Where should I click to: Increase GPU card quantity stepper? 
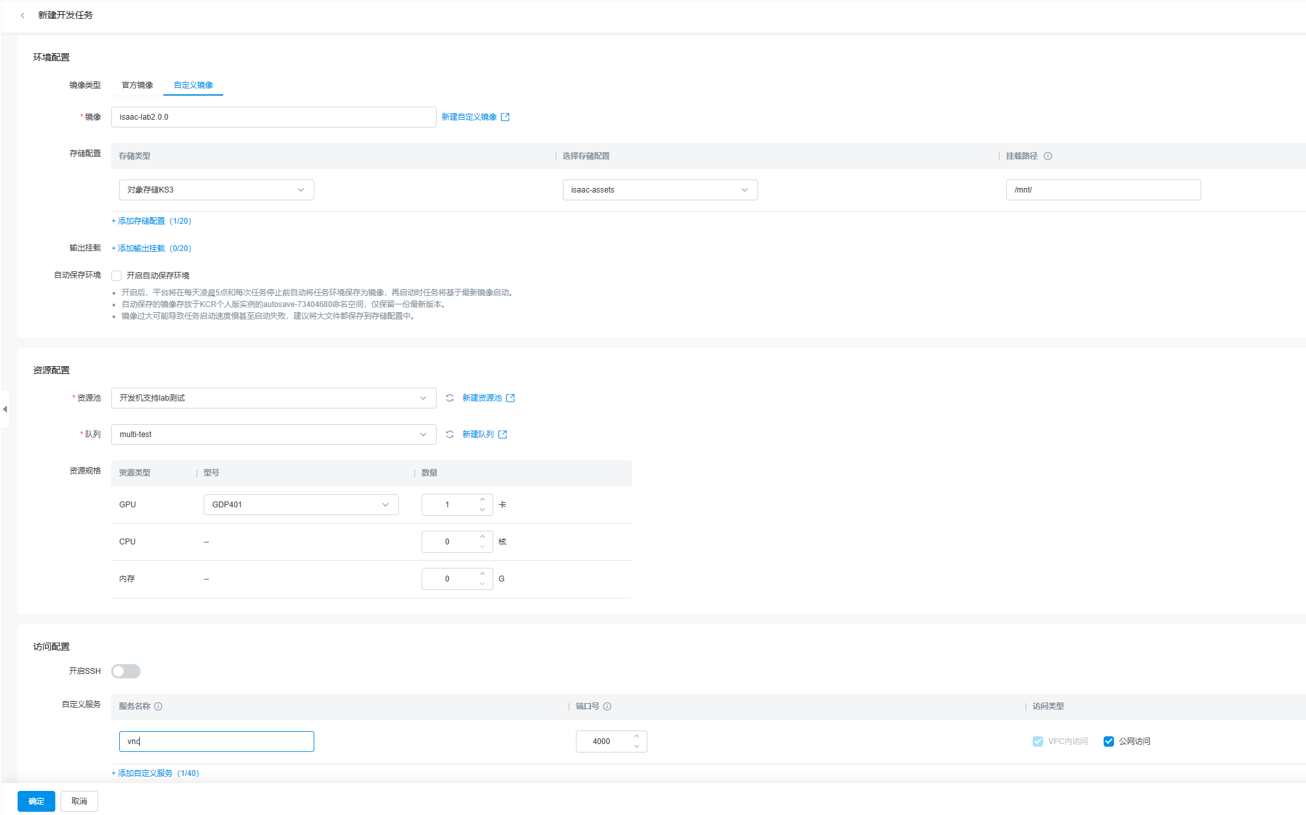(x=482, y=500)
